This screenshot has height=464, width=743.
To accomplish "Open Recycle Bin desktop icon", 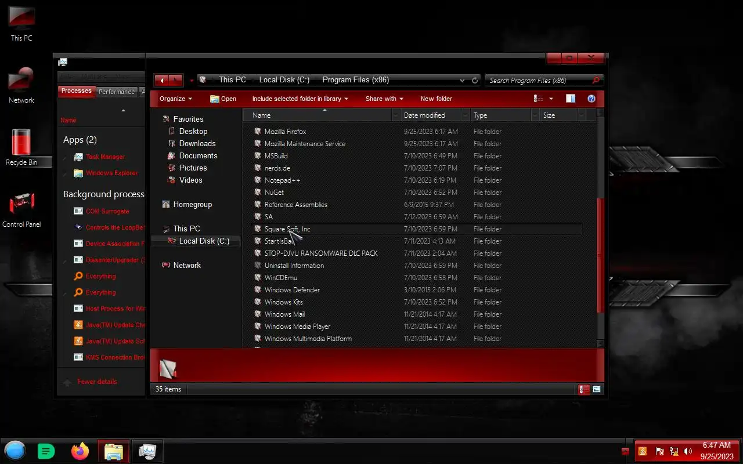I will pyautogui.click(x=21, y=147).
